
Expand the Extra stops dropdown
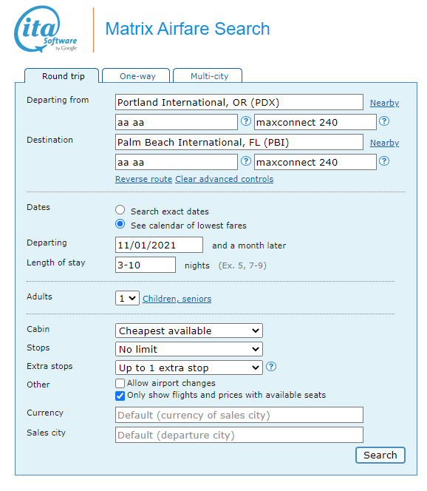189,368
